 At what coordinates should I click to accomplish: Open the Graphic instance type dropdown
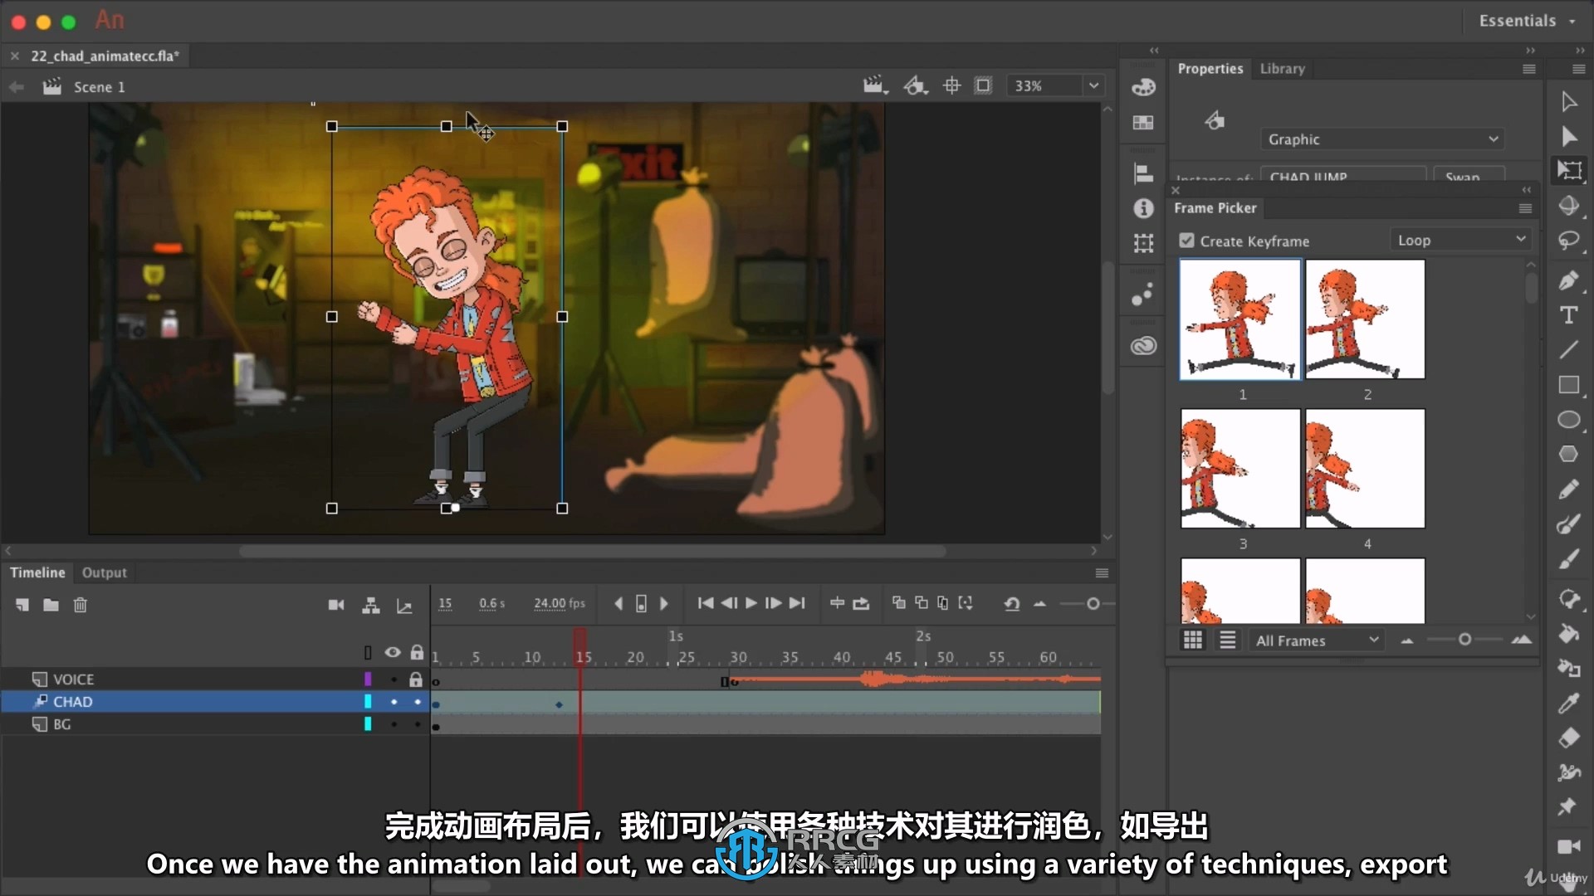1382,139
